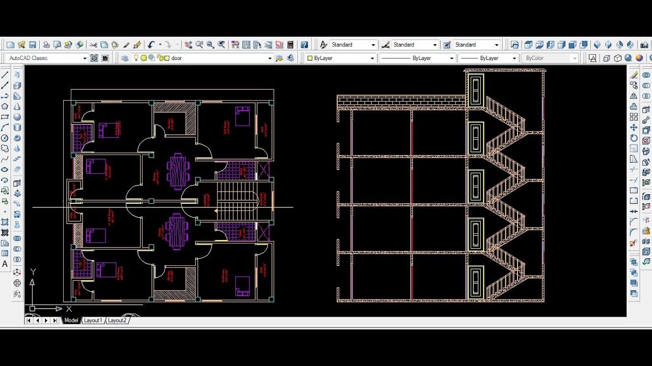Activate the Zoom Realtime tool
Image resolution: width=652 pixels, height=366 pixels.
[x=199, y=45]
